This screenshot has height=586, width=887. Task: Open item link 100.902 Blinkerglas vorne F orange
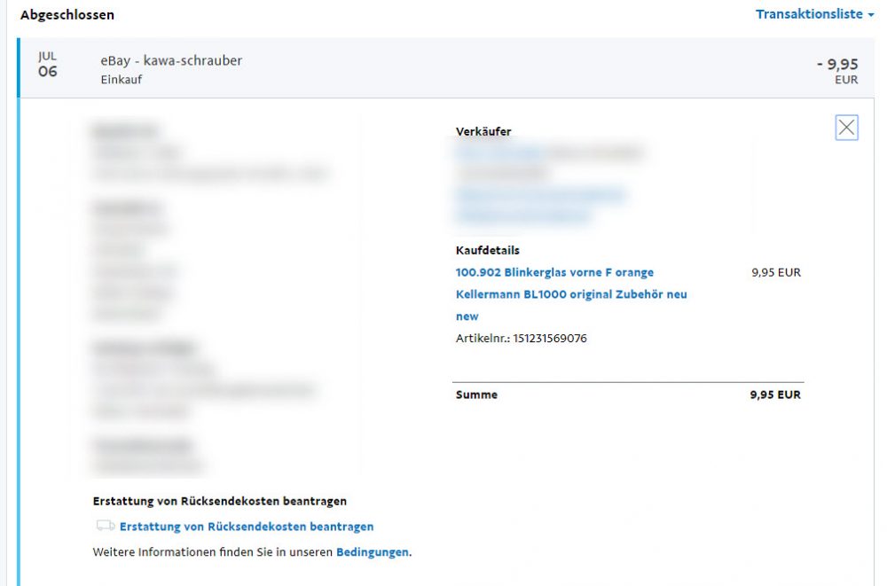554,272
